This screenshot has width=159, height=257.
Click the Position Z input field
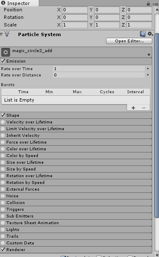(139, 10)
